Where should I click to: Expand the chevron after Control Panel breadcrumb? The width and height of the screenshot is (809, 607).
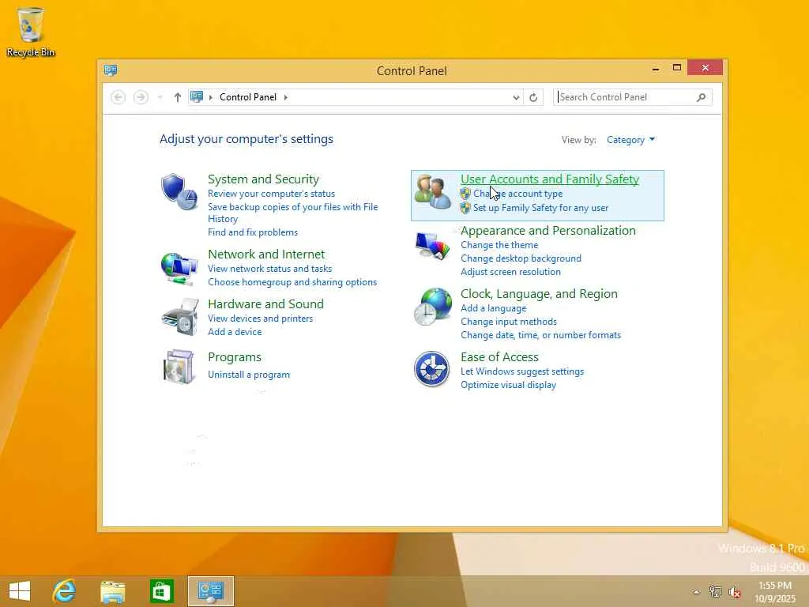pos(285,97)
